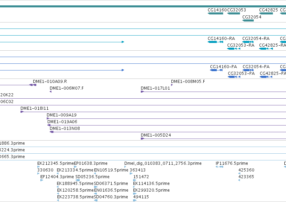Click the 330630 feature arrow

38,173
